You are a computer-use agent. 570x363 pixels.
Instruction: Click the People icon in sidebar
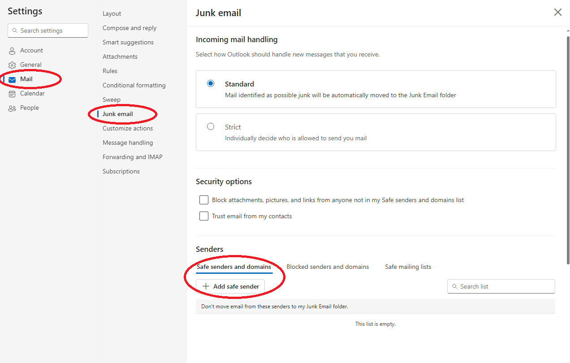pos(12,108)
